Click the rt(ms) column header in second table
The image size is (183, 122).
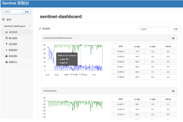coord(168,99)
